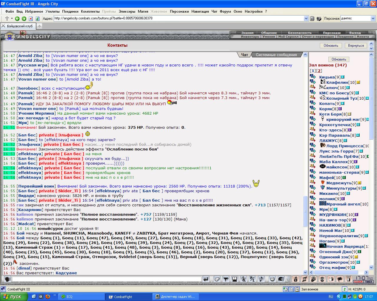This screenshot has width=377, height=301.
Task: Open info icon next to Кицька[9]
Action: point(343,77)
